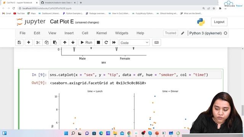Screen dimensions: 244x137
Task: Open PowerPoint from the taskbar
Action: [x=157, y=133]
